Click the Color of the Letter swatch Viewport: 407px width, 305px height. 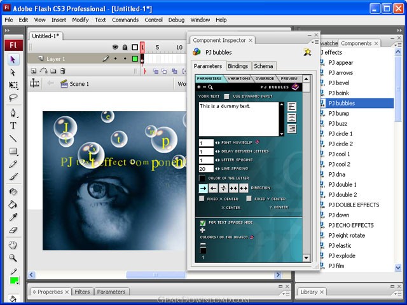(202, 178)
